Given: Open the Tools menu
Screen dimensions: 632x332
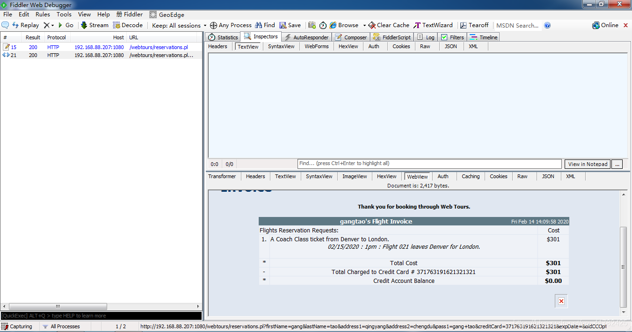Looking at the screenshot, I should [x=64, y=14].
